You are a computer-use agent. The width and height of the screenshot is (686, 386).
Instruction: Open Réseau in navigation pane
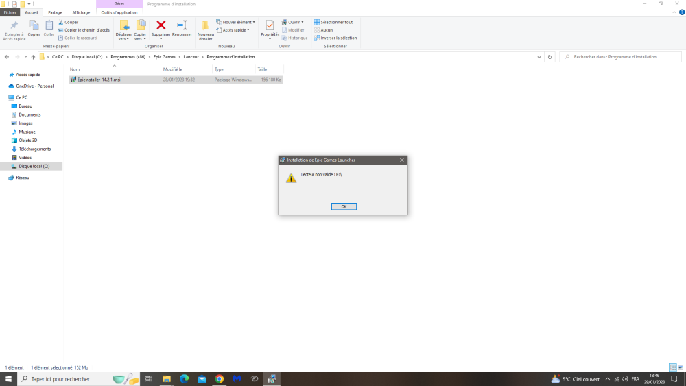click(x=23, y=178)
